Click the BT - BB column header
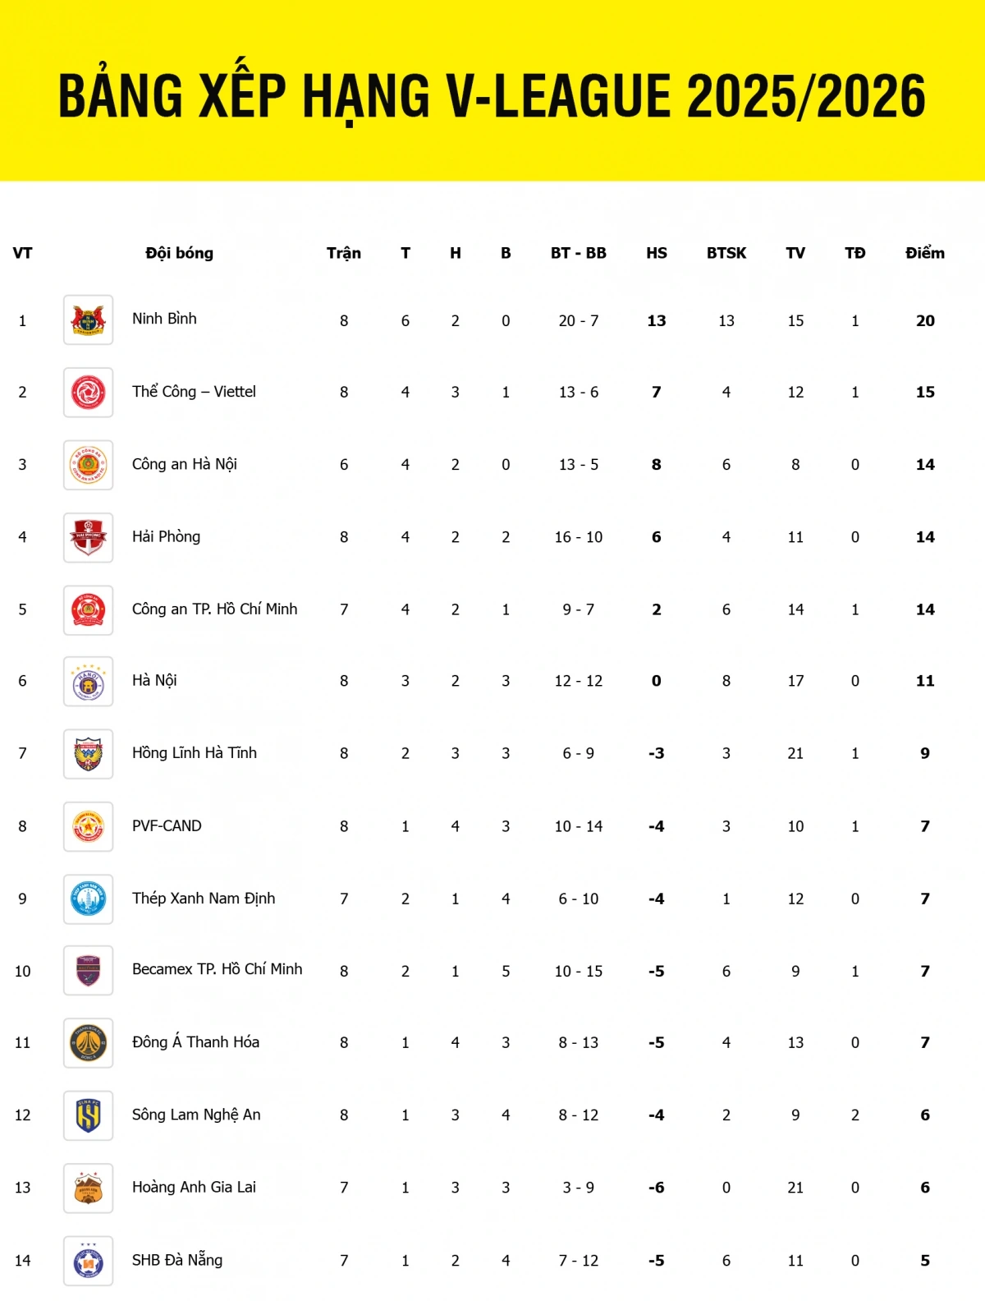 click(578, 253)
